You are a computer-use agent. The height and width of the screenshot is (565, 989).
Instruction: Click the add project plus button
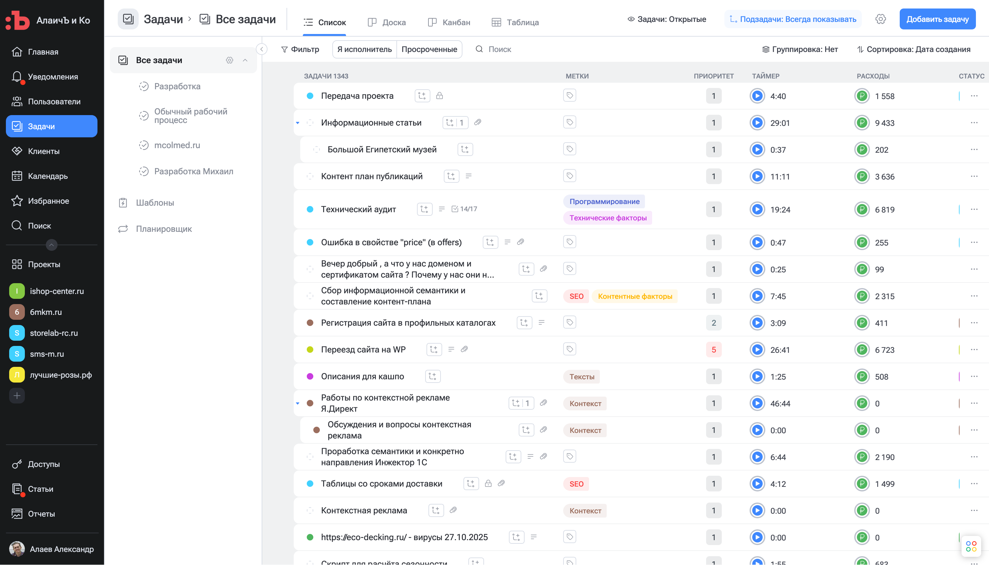(17, 396)
